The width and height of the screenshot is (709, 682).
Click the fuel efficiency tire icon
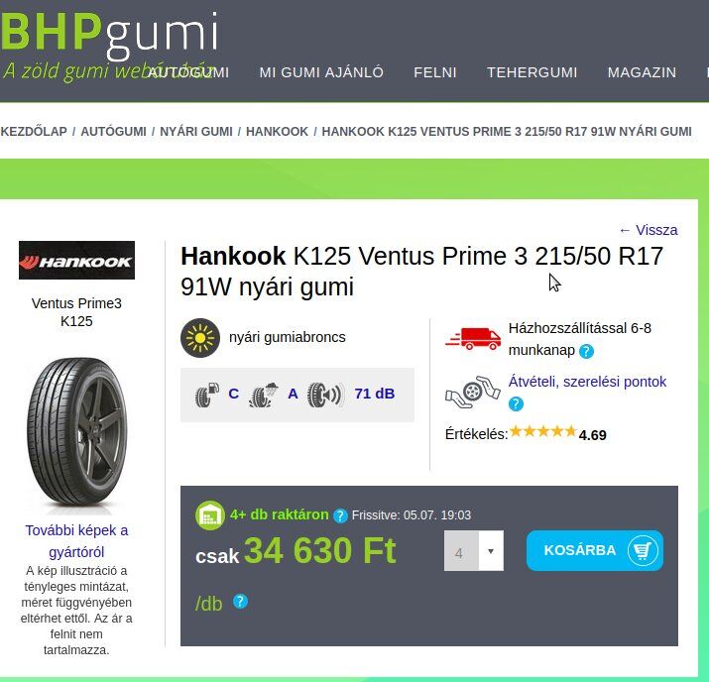(x=207, y=395)
